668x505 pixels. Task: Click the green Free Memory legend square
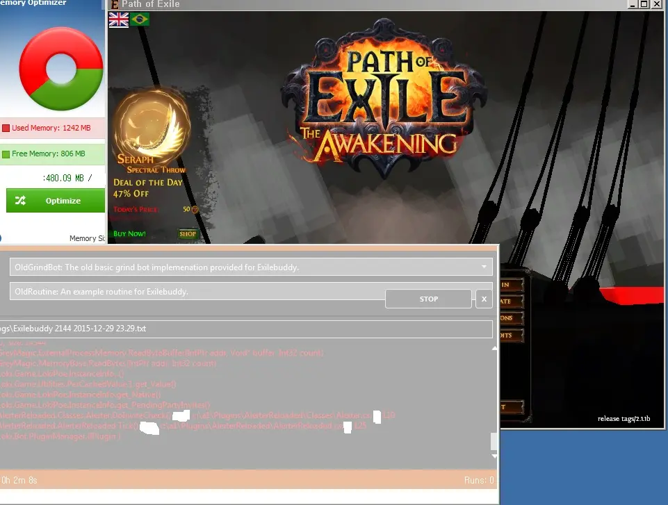pyautogui.click(x=6, y=154)
